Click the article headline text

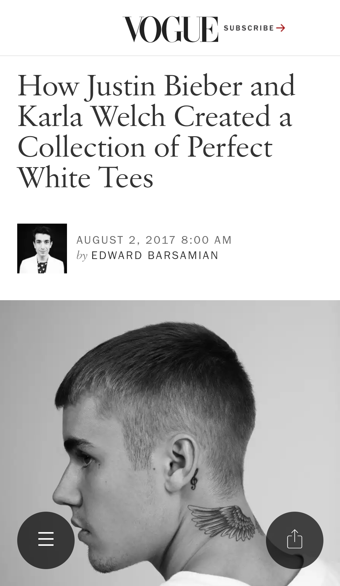pyautogui.click(x=157, y=131)
